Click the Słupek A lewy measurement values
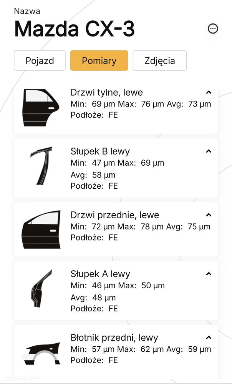This screenshot has height=384, width=232. (x=118, y=291)
